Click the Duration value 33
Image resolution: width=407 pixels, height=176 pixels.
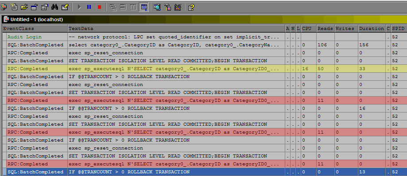tap(362, 69)
